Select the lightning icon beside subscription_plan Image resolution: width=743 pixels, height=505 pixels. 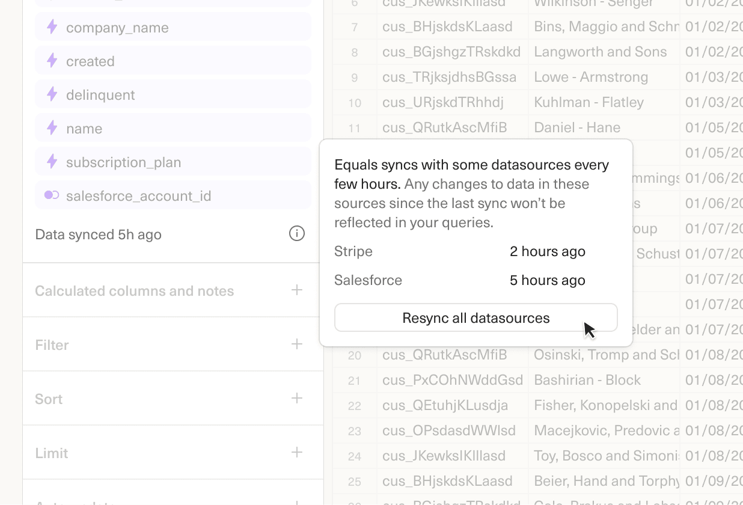(53, 162)
